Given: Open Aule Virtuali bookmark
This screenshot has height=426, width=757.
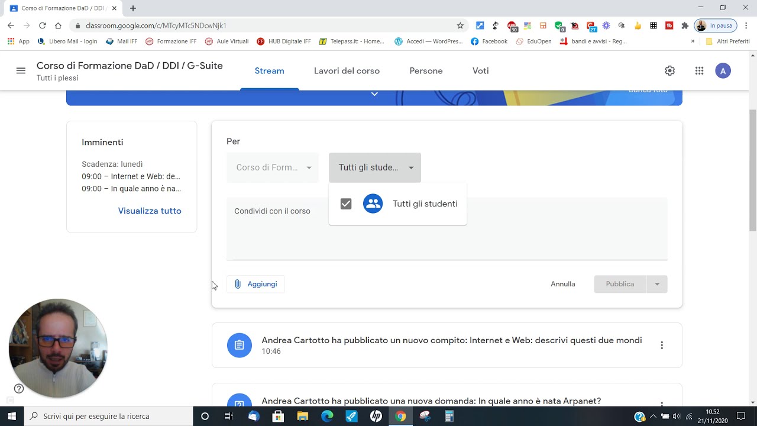Looking at the screenshot, I should [x=227, y=41].
